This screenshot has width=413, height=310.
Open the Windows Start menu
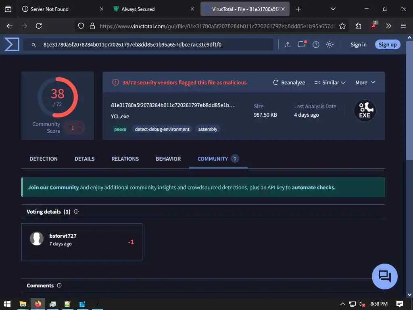pyautogui.click(x=7, y=304)
